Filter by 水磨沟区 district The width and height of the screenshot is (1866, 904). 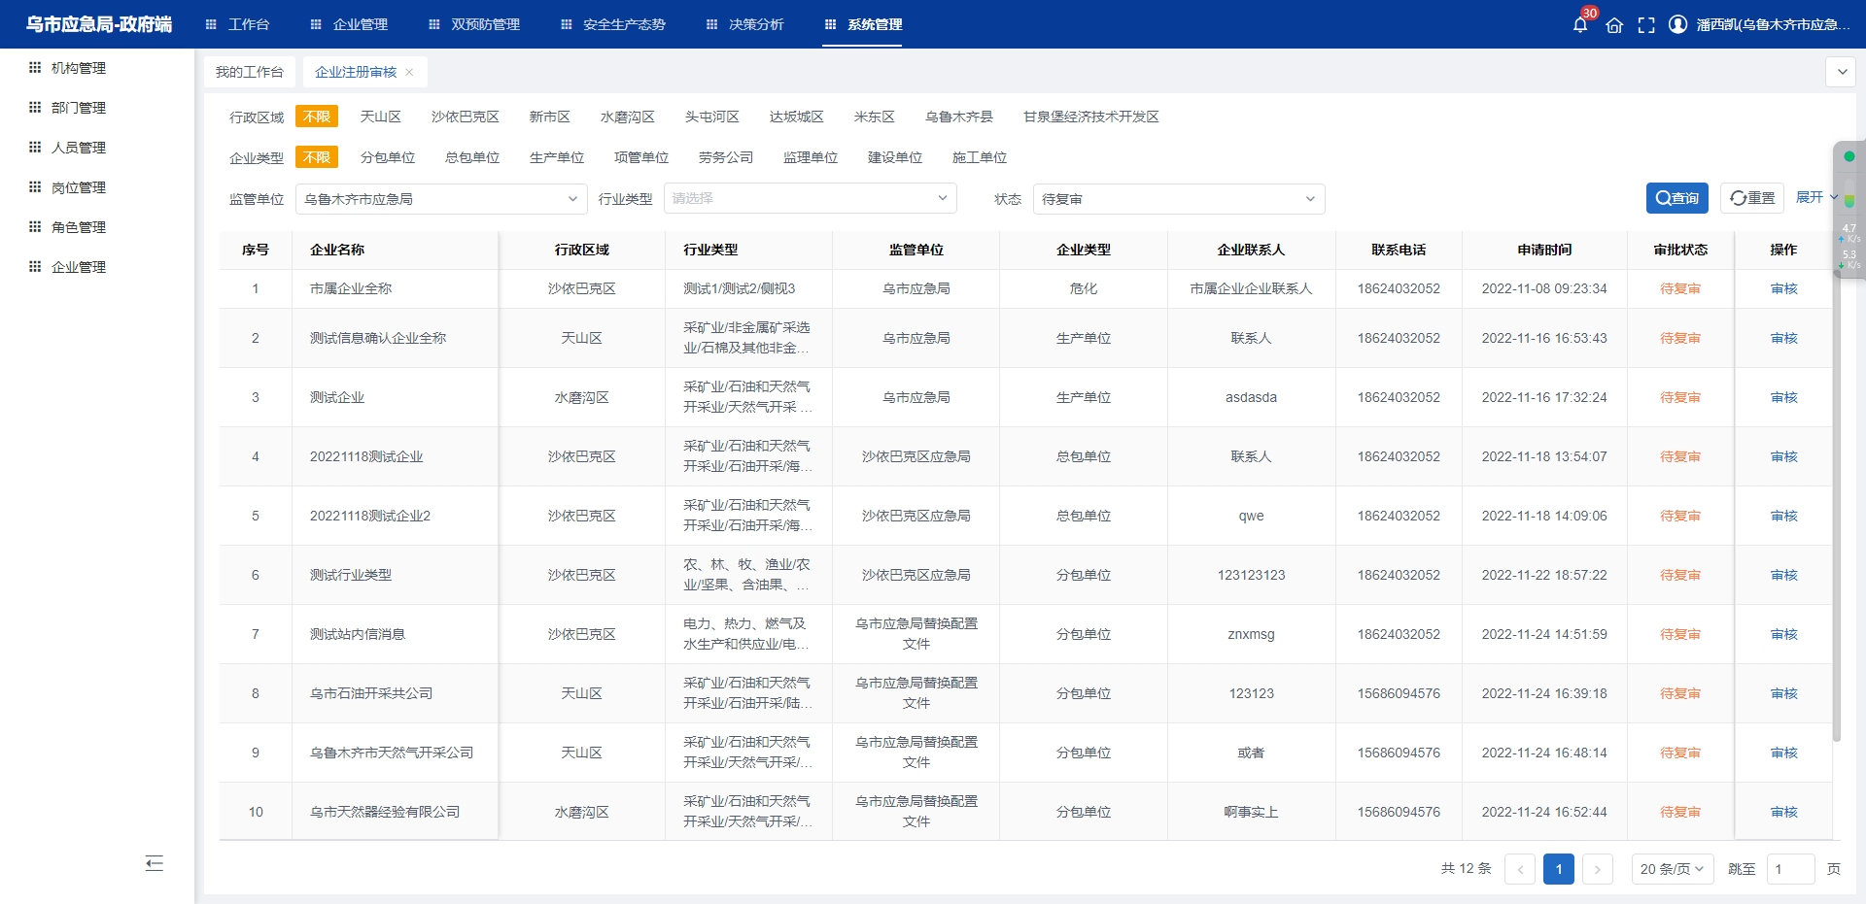point(628,117)
